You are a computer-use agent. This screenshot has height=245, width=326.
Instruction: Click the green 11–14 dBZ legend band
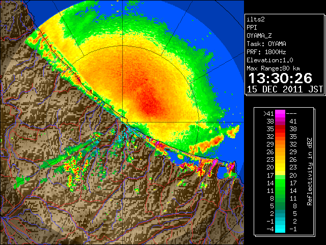click(280, 190)
